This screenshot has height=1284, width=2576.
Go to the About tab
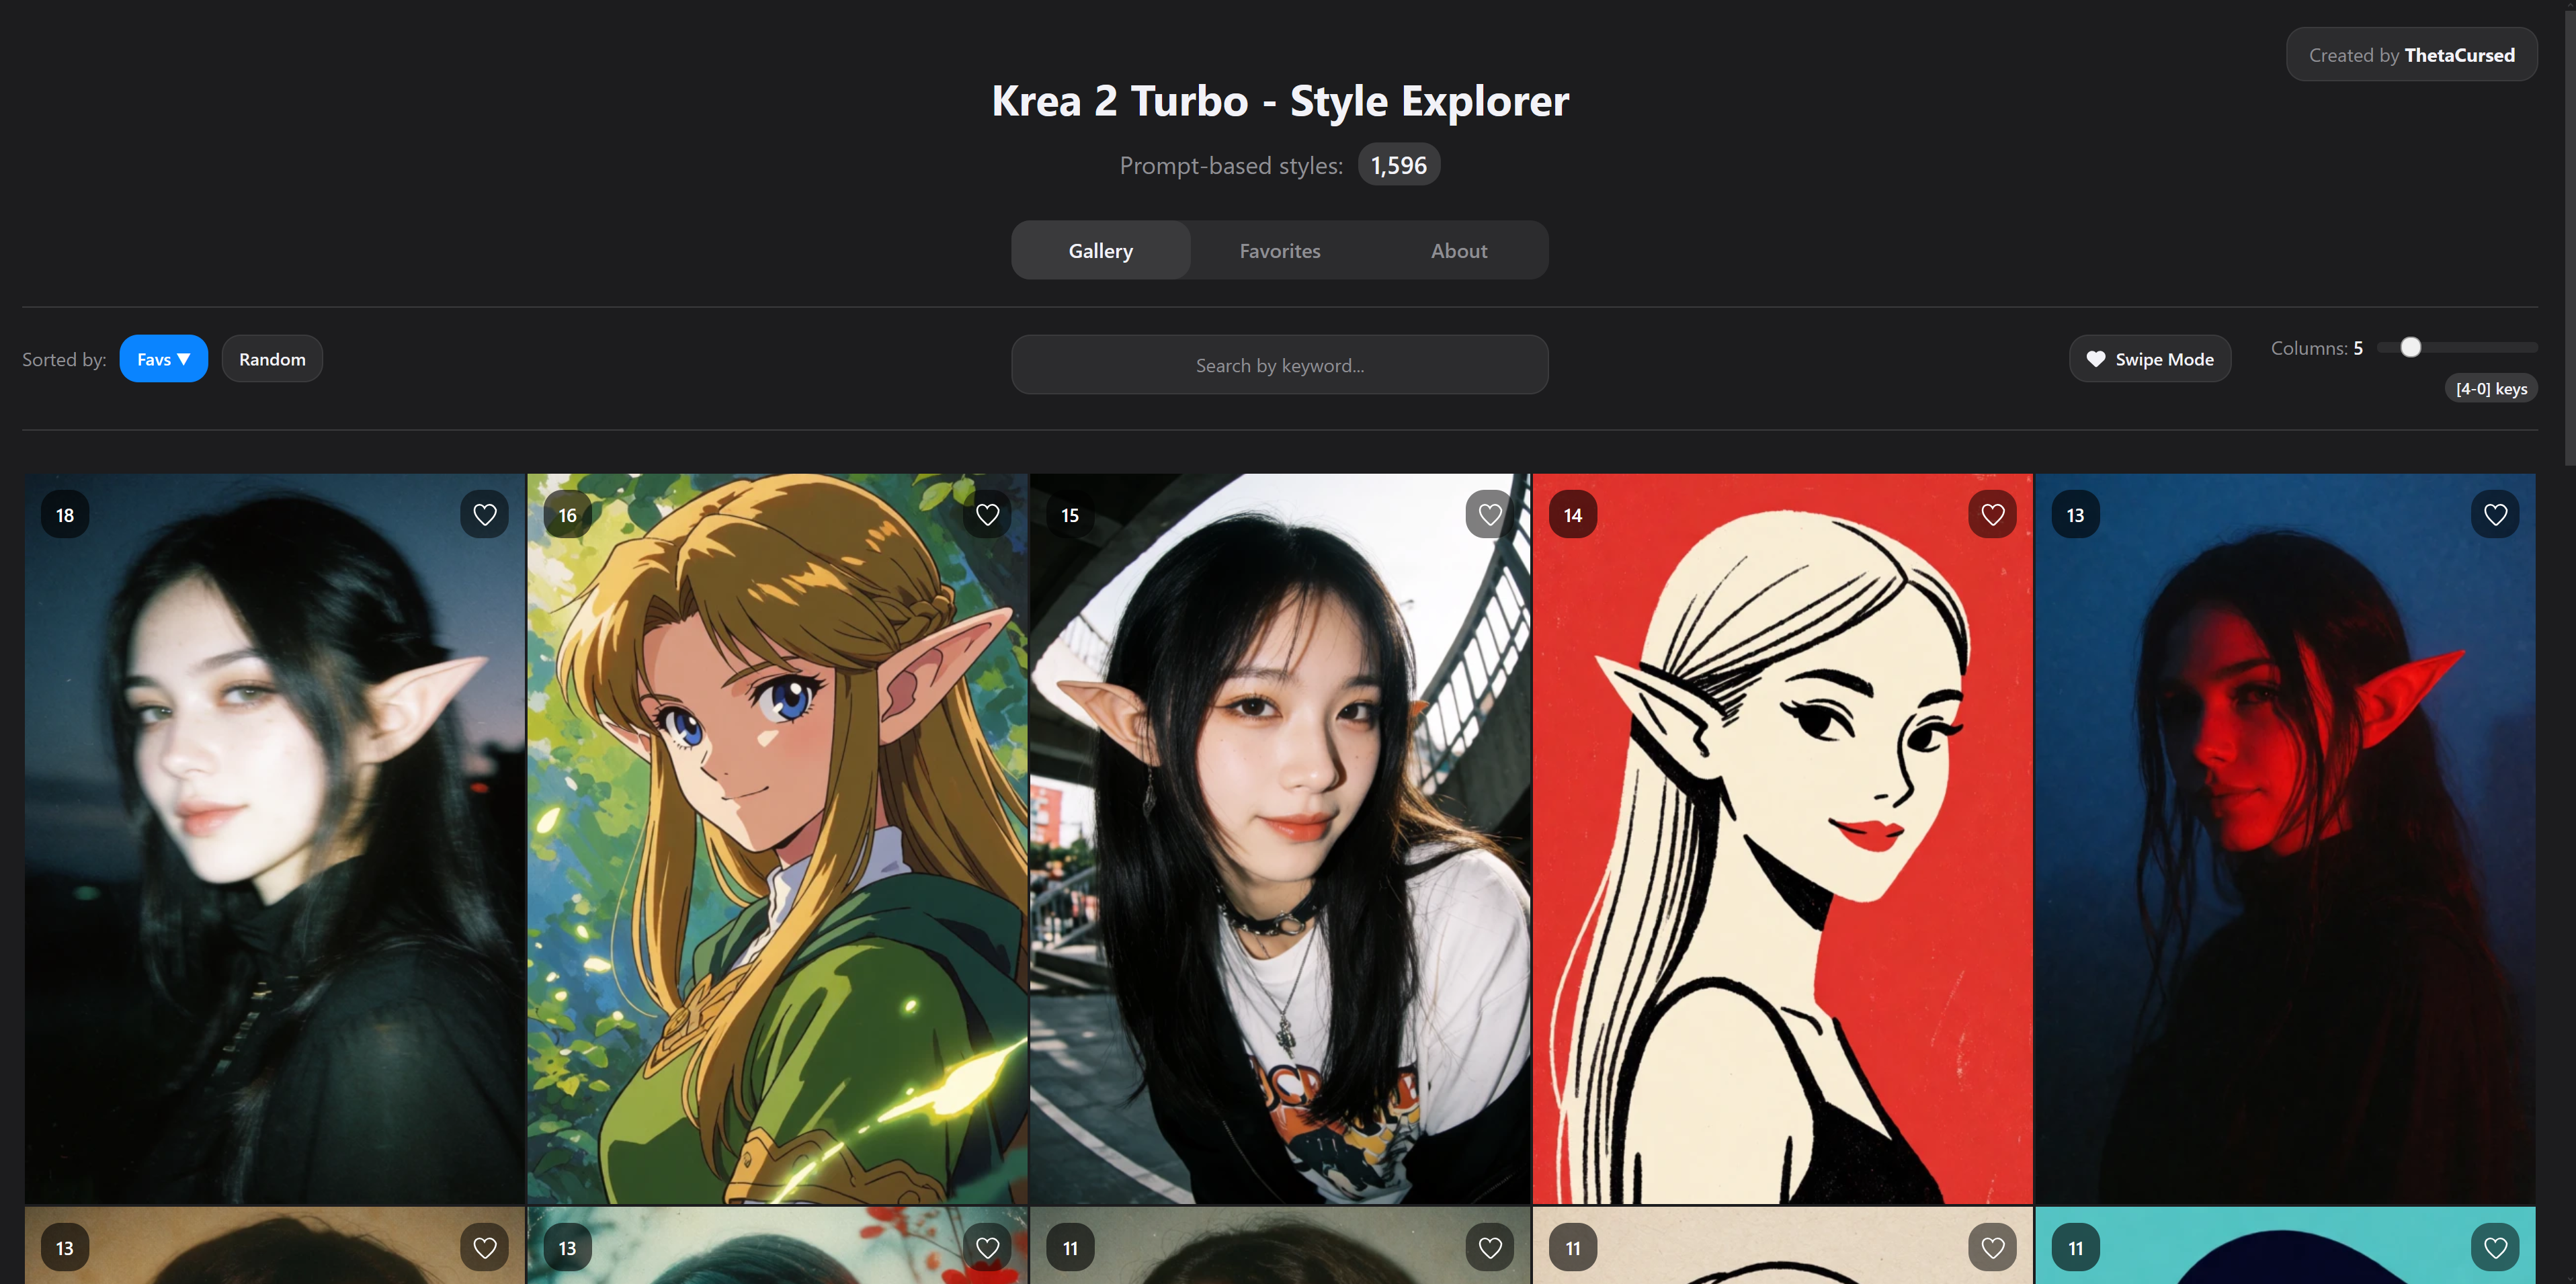[x=1459, y=251]
